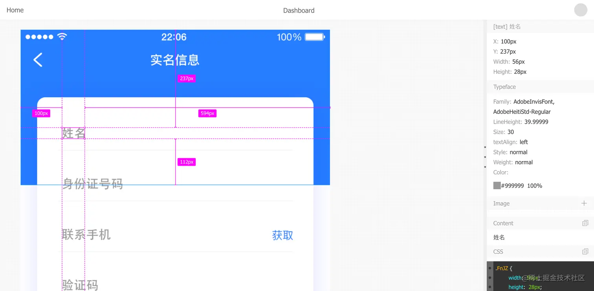Collapse the CSS section

(x=498, y=251)
